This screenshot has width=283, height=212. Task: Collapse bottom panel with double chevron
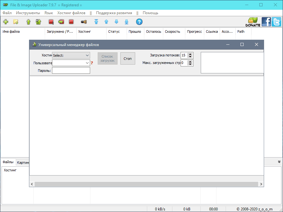tap(279, 162)
